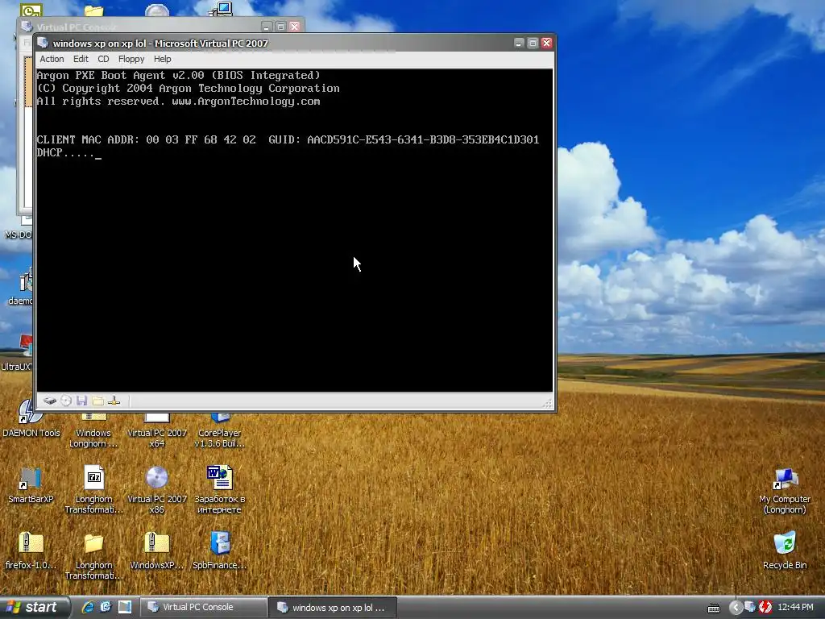Select the WindowsXP zip archive icon
The image size is (825, 619).
pyautogui.click(x=157, y=550)
